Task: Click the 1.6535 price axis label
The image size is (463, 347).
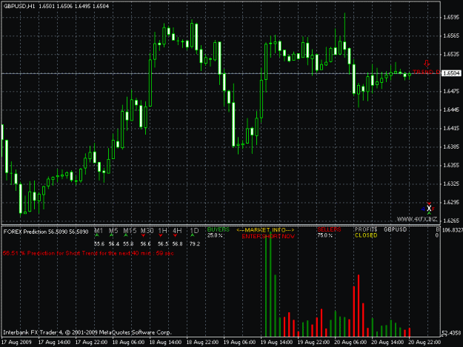Action: 451,55
